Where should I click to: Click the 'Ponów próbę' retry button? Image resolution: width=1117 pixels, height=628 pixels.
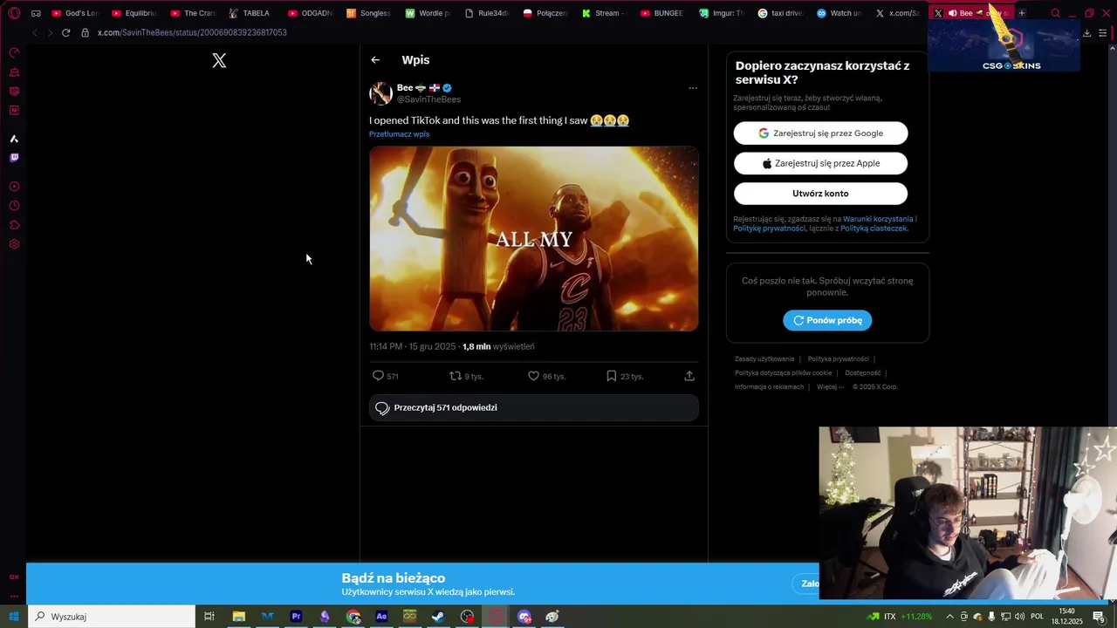[x=827, y=320]
